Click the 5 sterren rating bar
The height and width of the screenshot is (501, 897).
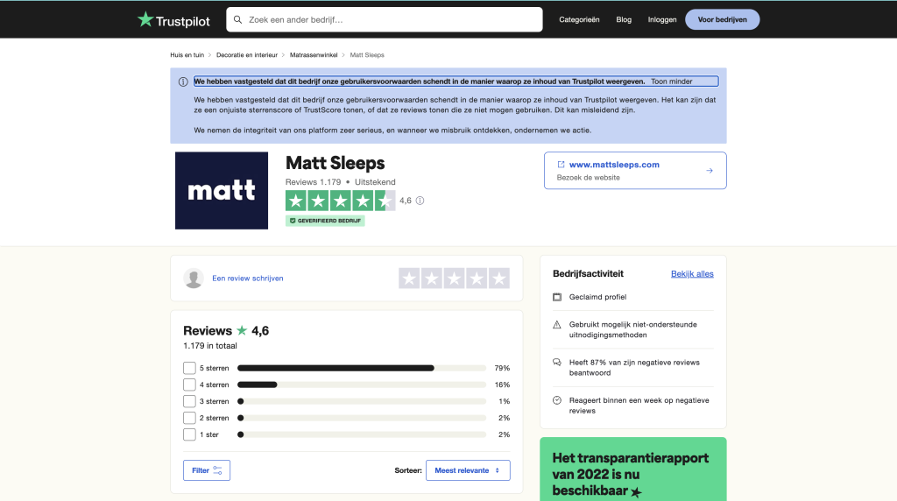pos(362,369)
